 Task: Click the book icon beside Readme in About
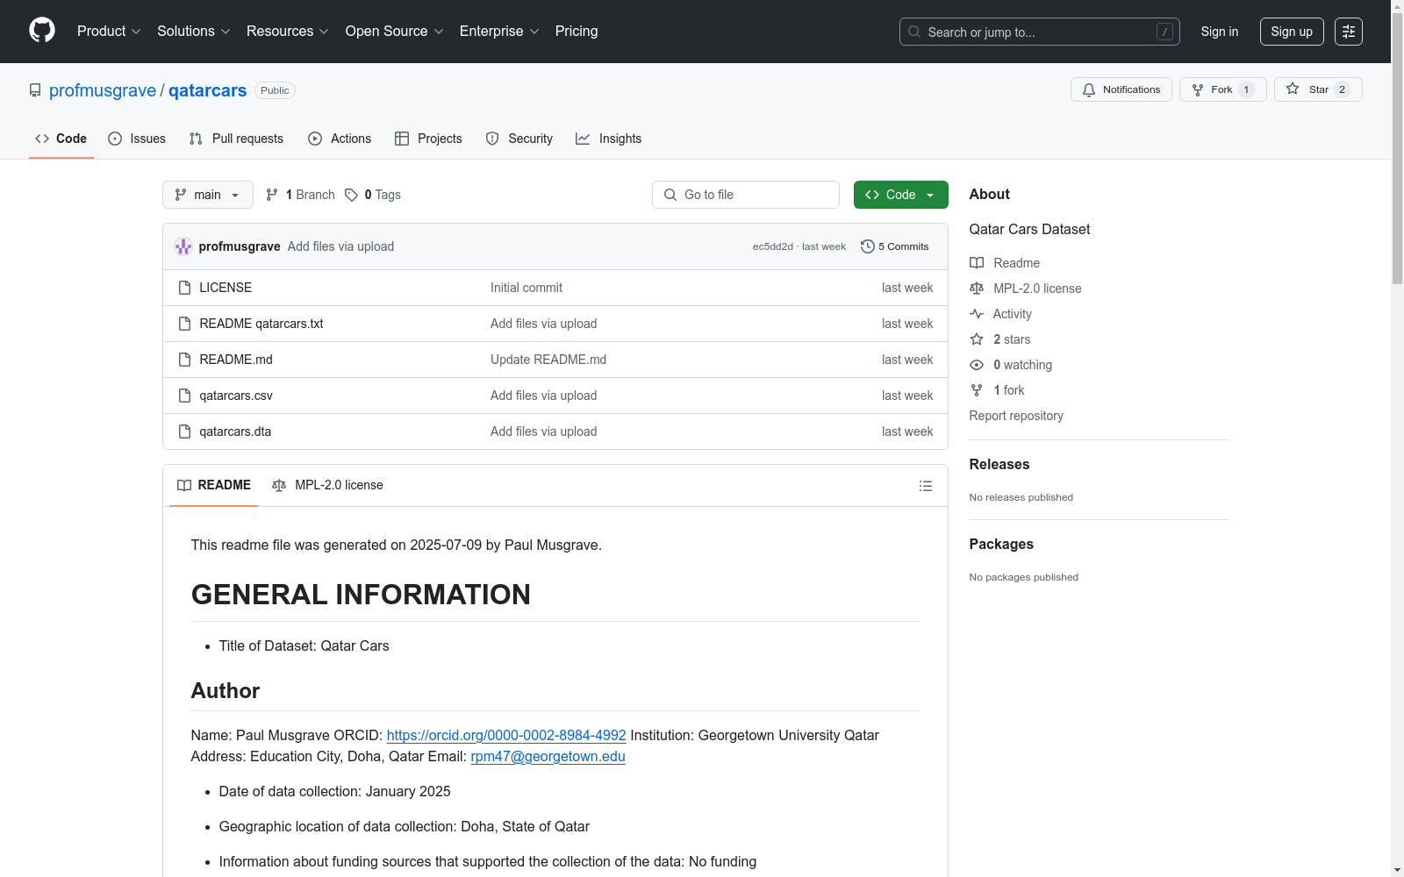977,263
